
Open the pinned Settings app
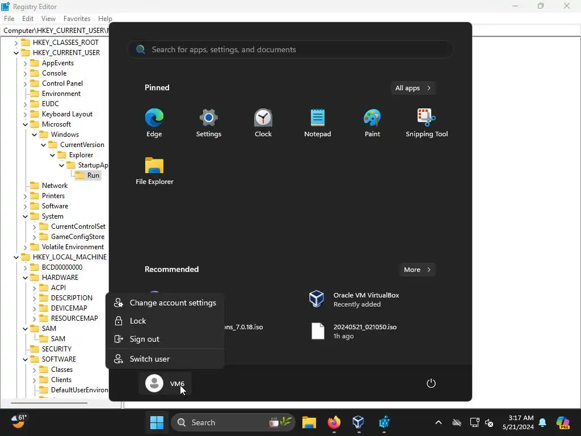coord(209,123)
